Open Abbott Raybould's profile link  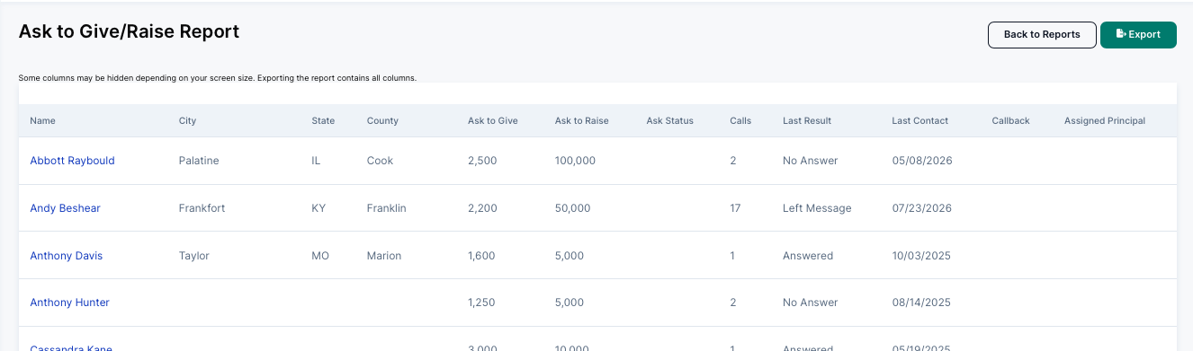[72, 161]
